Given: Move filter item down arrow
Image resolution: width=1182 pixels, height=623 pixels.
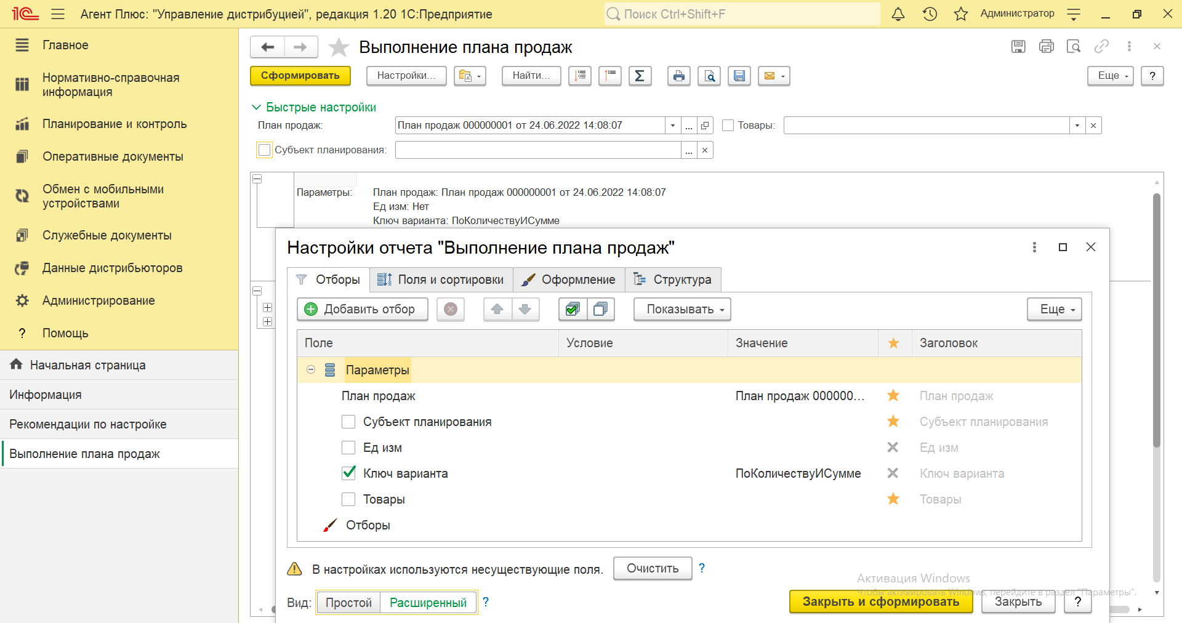Looking at the screenshot, I should [525, 309].
